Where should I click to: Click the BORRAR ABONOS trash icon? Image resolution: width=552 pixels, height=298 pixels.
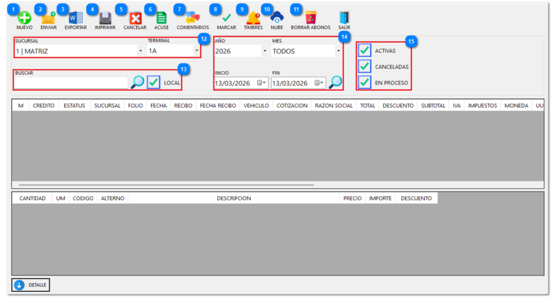click(311, 18)
